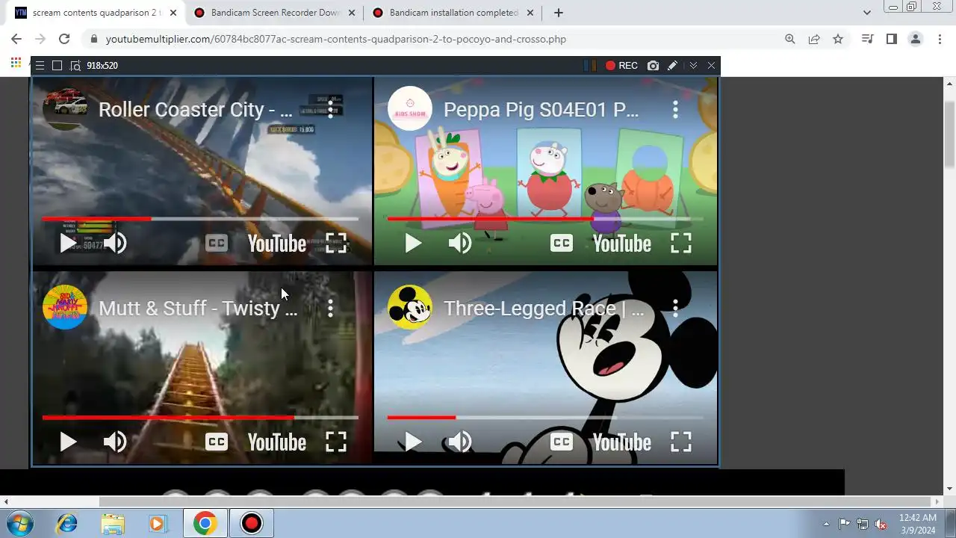Toggle captions on Mutt & Stuff video

pos(216,442)
